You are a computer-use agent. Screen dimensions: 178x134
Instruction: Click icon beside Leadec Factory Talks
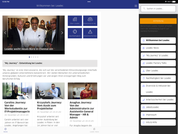click(x=143, y=63)
